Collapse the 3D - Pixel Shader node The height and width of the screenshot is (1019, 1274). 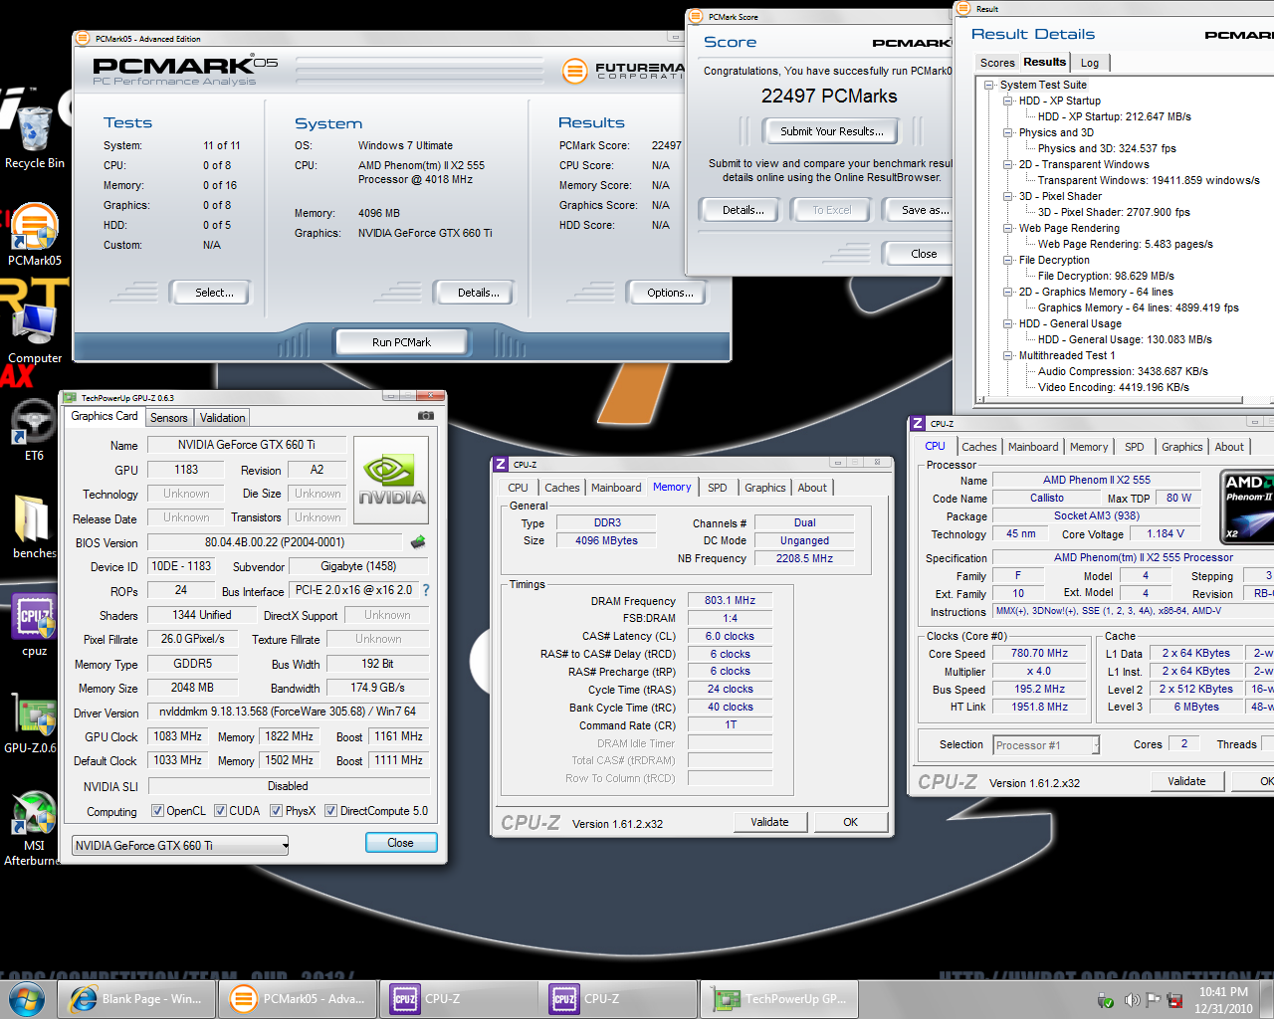point(1007,197)
